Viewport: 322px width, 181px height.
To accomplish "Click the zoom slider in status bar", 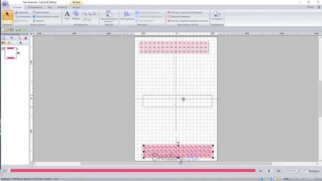I will tap(304, 179).
